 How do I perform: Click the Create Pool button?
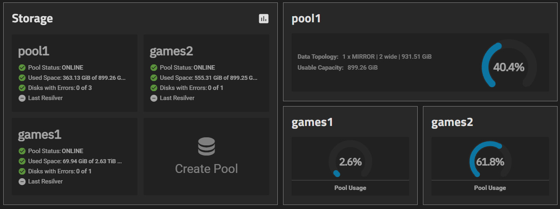tap(206, 156)
